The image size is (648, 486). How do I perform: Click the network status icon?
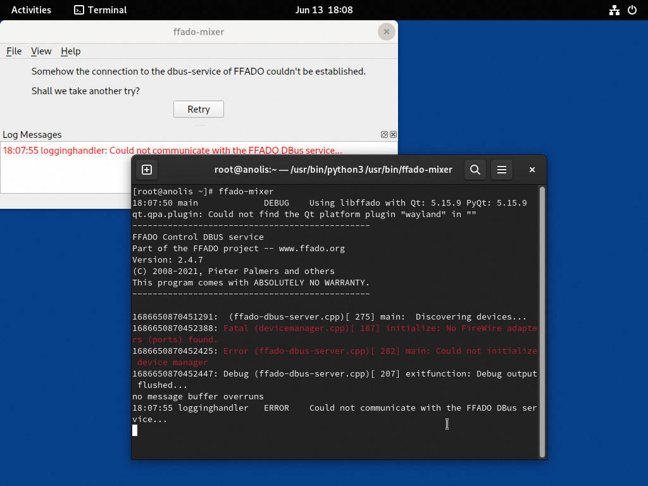pos(614,10)
